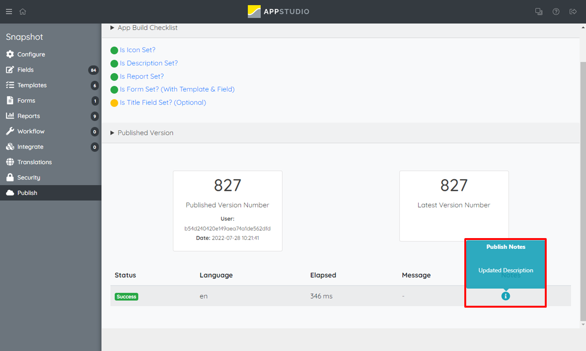Open the devices preview icon in header
586x351 pixels.
[x=539, y=12]
